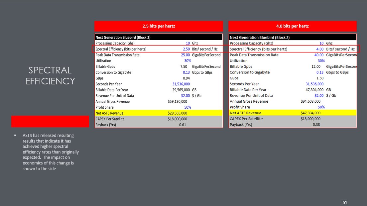Click "Gbps to GBps" unit in the 4.0 table
Viewport: 367px width, 206px height.
337,72
